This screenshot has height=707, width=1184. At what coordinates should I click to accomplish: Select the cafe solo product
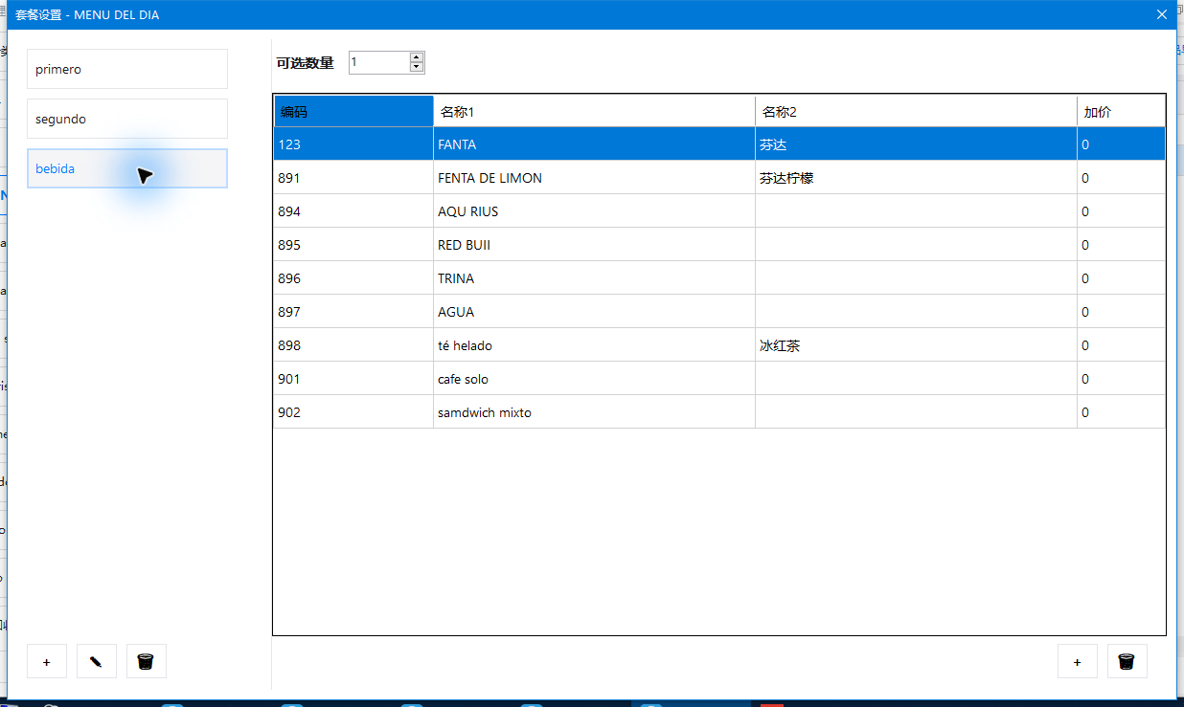(x=594, y=379)
